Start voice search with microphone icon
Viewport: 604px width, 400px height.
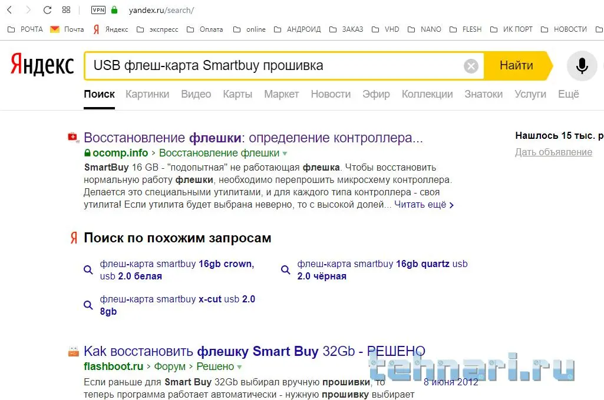[582, 66]
